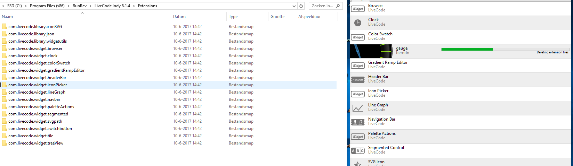Click the Header Bar widget icon
Image resolution: width=573 pixels, height=166 pixels.
click(x=358, y=80)
